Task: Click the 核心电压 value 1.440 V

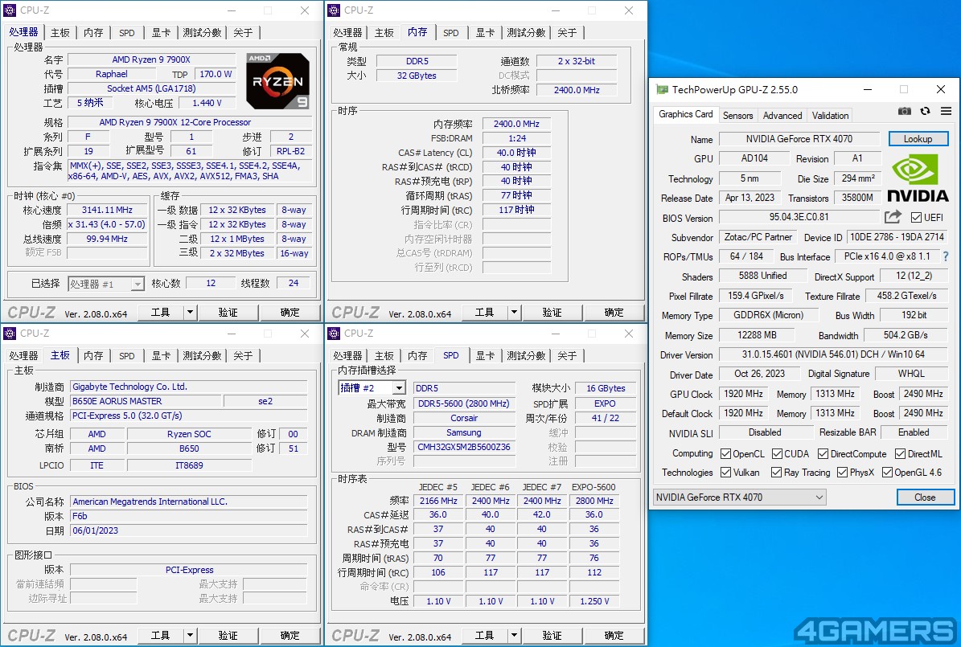Action: pyautogui.click(x=207, y=103)
